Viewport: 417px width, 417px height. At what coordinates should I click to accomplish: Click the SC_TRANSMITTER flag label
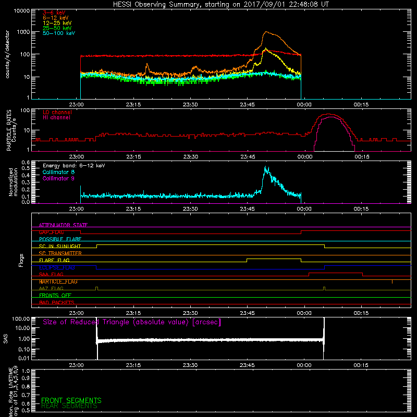pyautogui.click(x=60, y=253)
